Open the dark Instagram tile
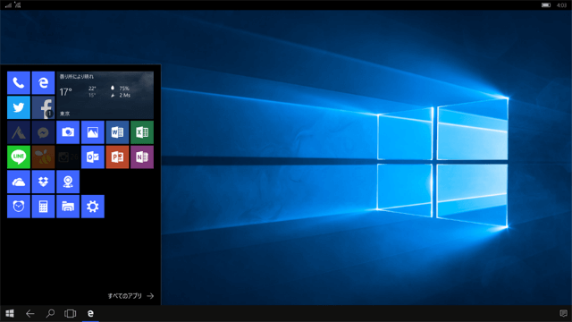This screenshot has width=572, height=322. [x=68, y=157]
